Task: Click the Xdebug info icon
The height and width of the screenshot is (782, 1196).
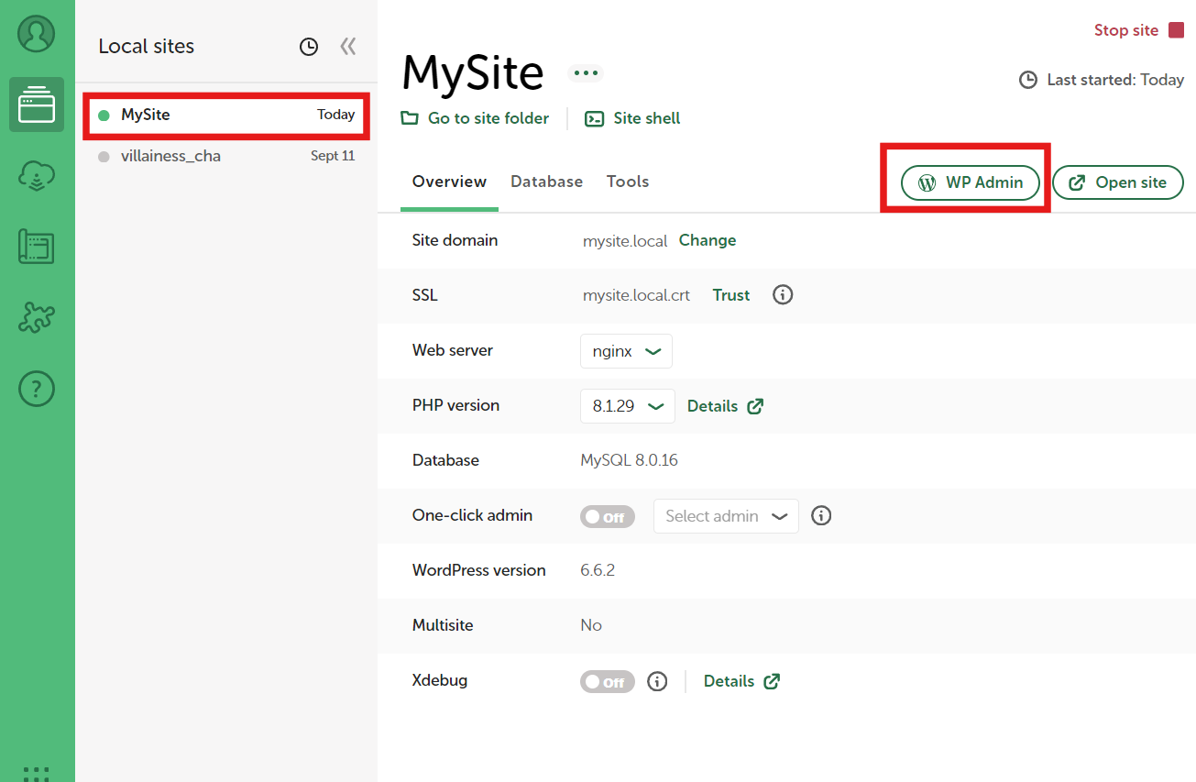Action: [x=657, y=681]
